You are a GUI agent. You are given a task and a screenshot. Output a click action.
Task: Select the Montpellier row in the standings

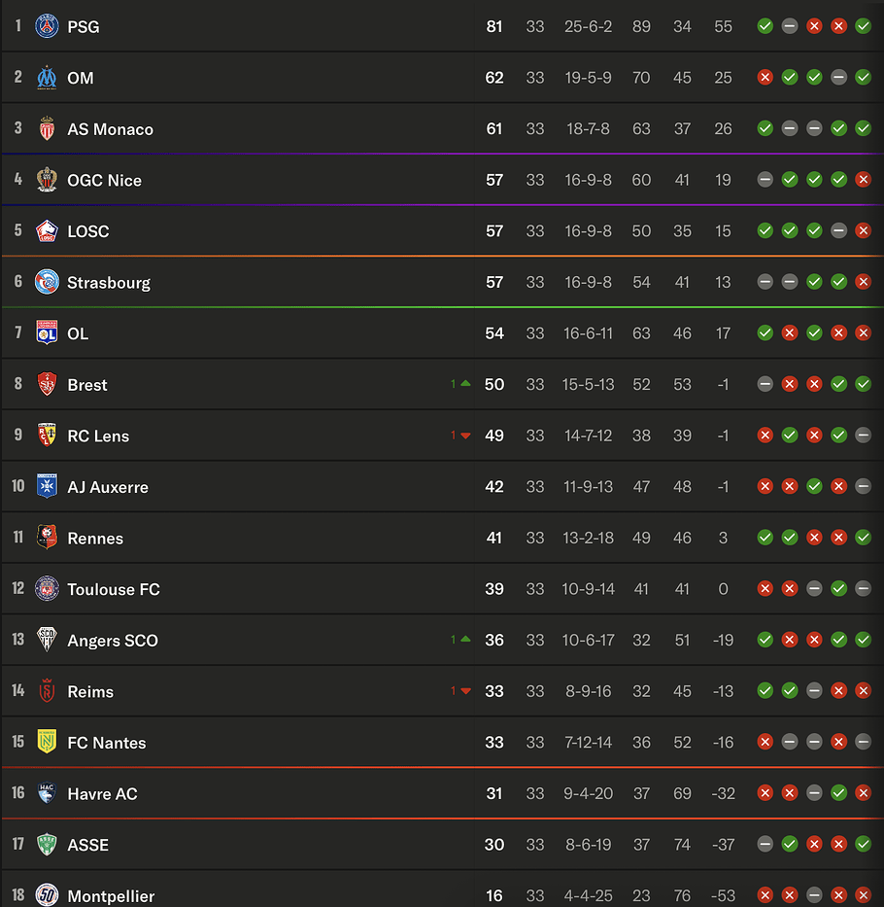pyautogui.click(x=442, y=890)
